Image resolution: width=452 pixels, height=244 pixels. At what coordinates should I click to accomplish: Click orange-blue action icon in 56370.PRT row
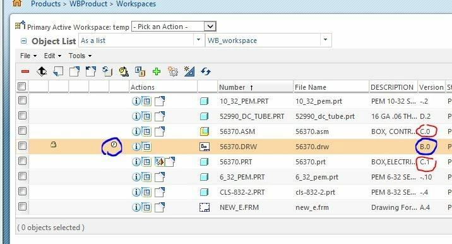tap(160, 162)
